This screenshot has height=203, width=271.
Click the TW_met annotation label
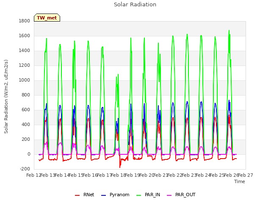47,18
